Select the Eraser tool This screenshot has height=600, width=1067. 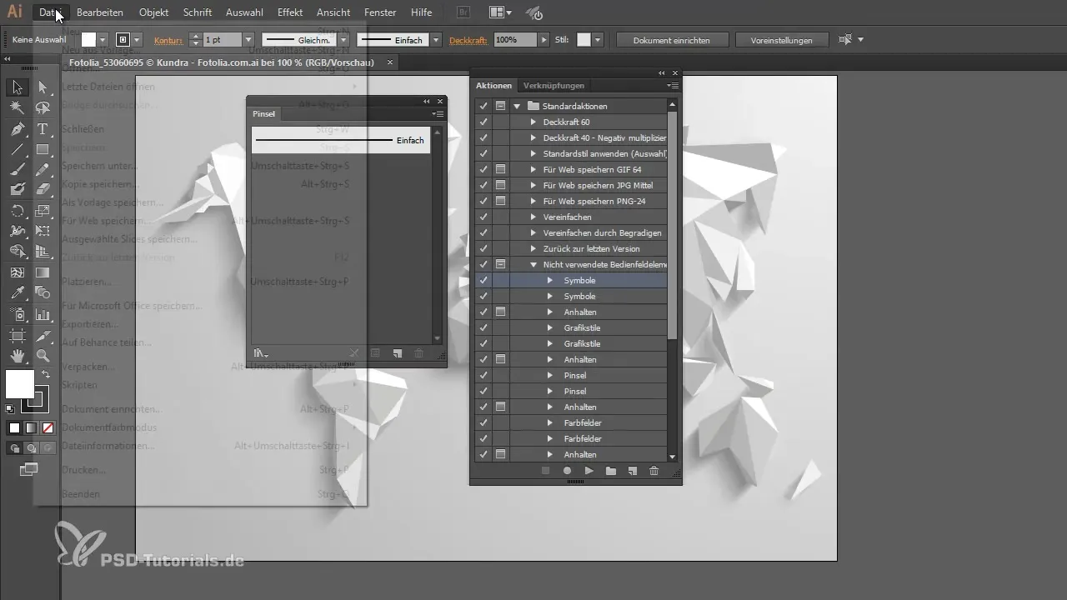tap(43, 189)
